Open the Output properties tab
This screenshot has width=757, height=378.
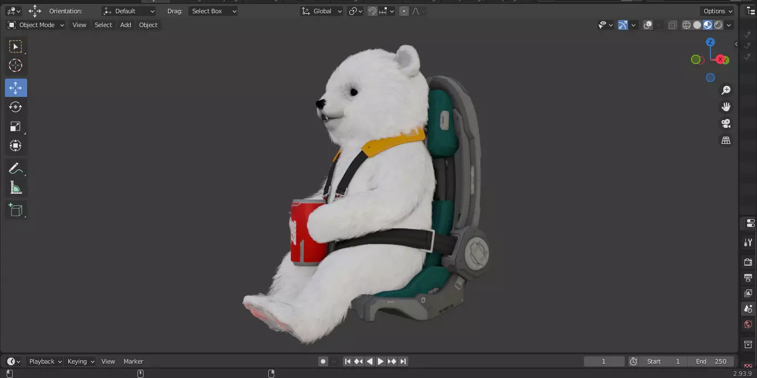coord(748,277)
